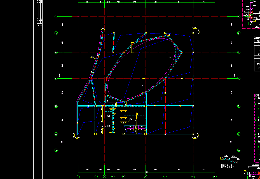The image size is (260, 179).
Task: Select axis bubble 1/A on the right side
Action: 239,150
